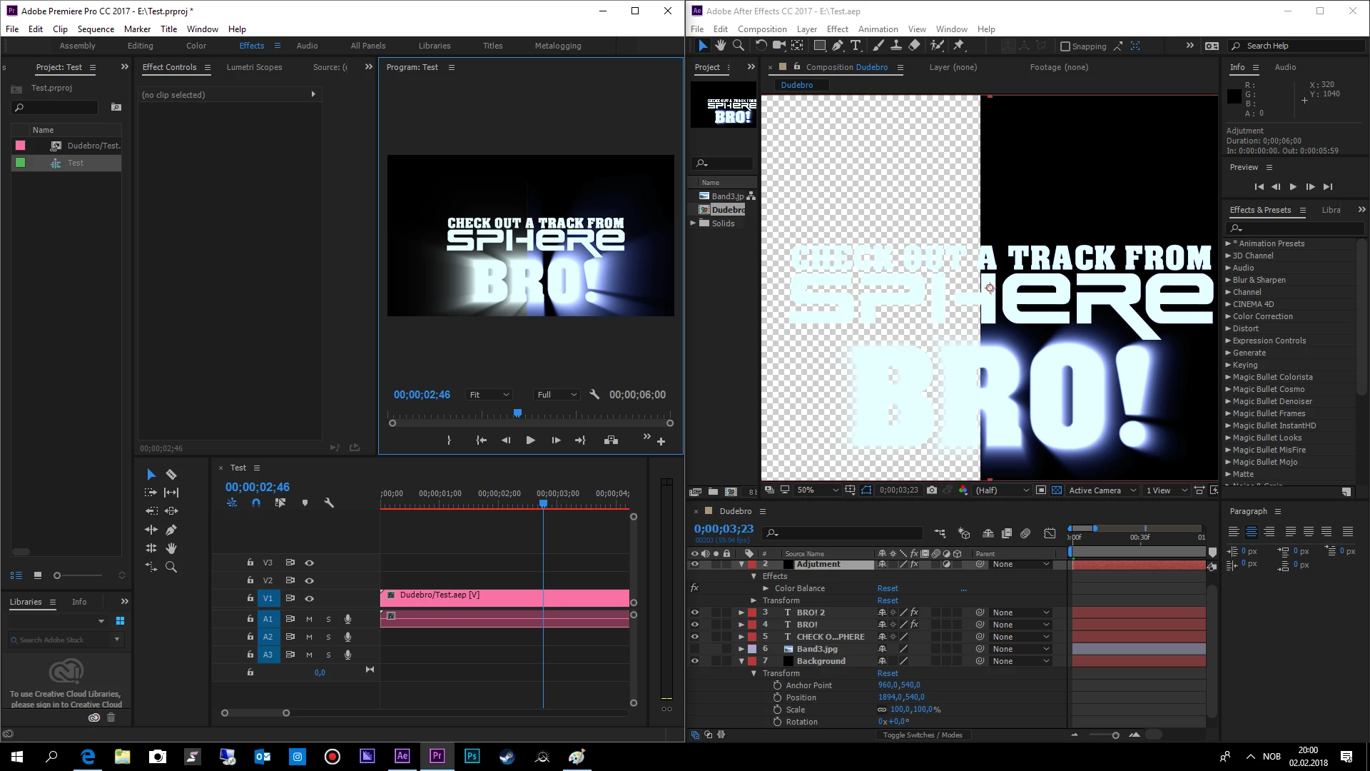Open Photoshop from the Windows taskbar

pos(472,756)
